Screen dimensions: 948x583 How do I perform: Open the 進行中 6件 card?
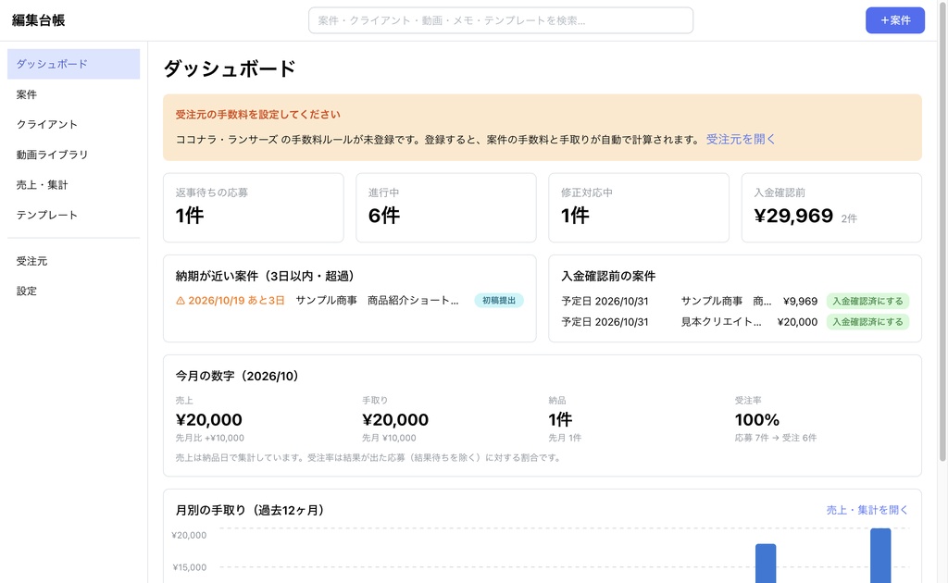(446, 208)
